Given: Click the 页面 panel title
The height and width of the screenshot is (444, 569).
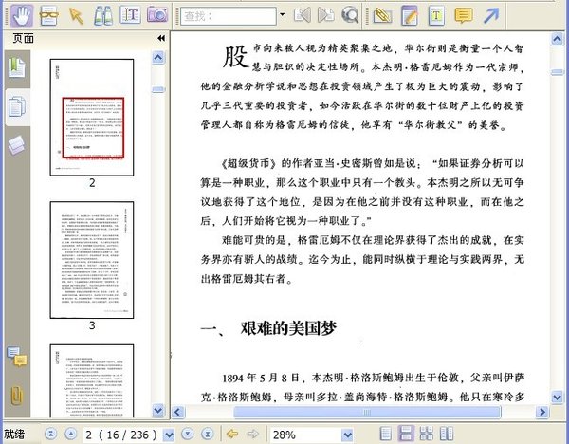Looking at the screenshot, I should (23, 38).
